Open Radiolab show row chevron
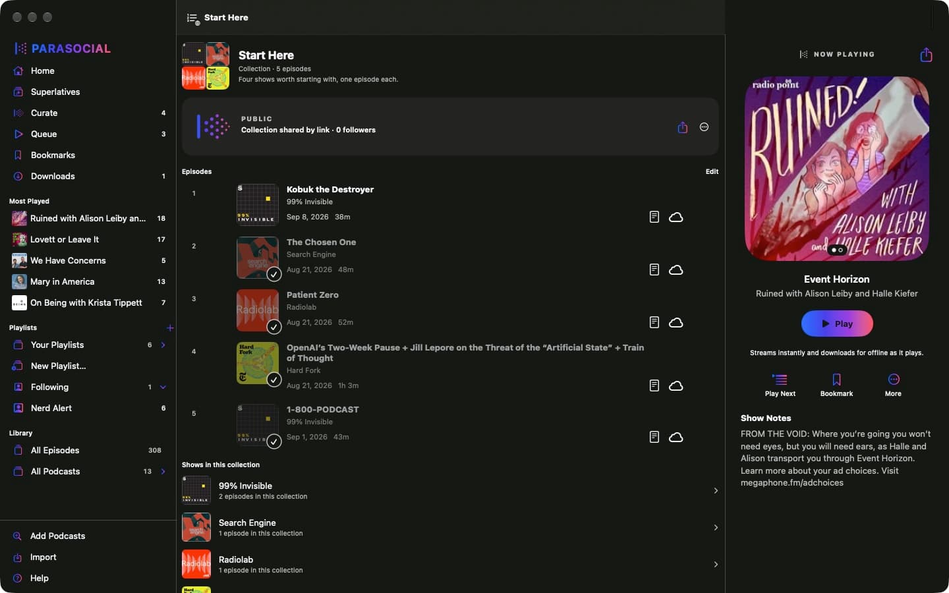This screenshot has height=593, width=949. click(716, 565)
